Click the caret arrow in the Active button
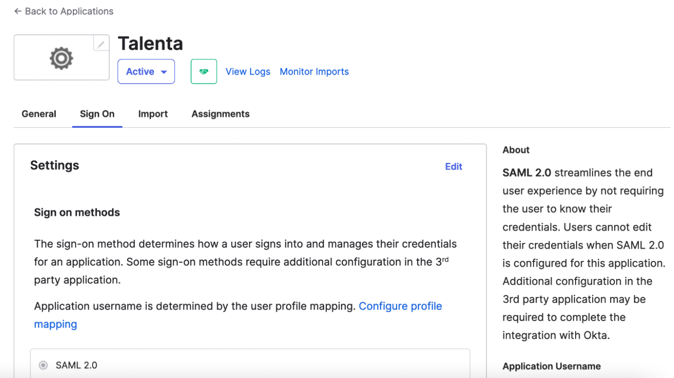Viewport: 674px width, 378px height. pos(164,72)
